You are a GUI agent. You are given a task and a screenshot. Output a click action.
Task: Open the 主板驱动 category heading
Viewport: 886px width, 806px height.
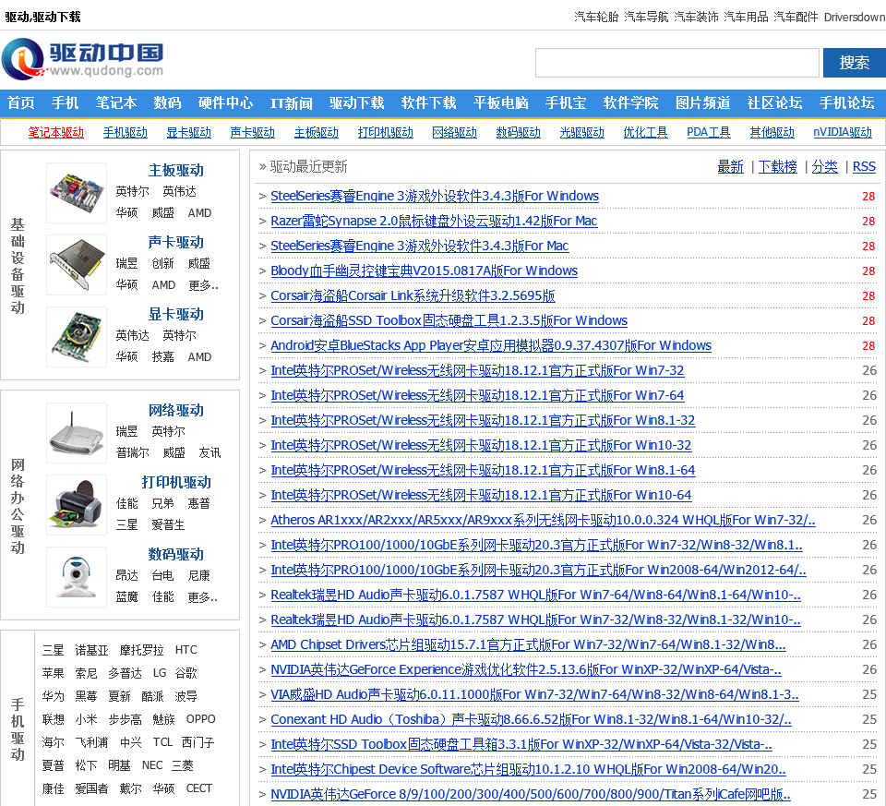(175, 170)
